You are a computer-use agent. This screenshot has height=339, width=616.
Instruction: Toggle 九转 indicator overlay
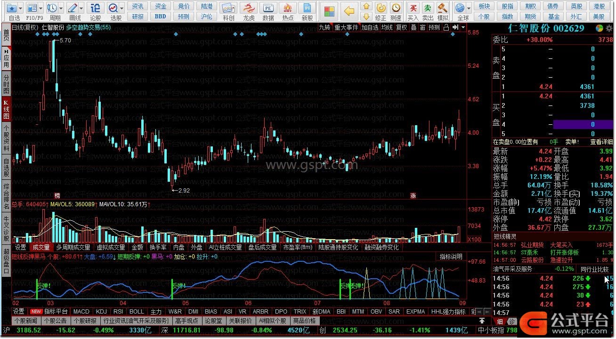[324, 28]
